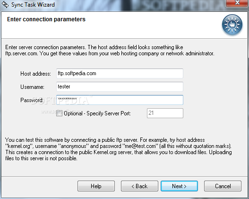Viewport: 249px width, 199px height.
Task: Close the Sync Task Wizard window
Action: pos(237,3)
